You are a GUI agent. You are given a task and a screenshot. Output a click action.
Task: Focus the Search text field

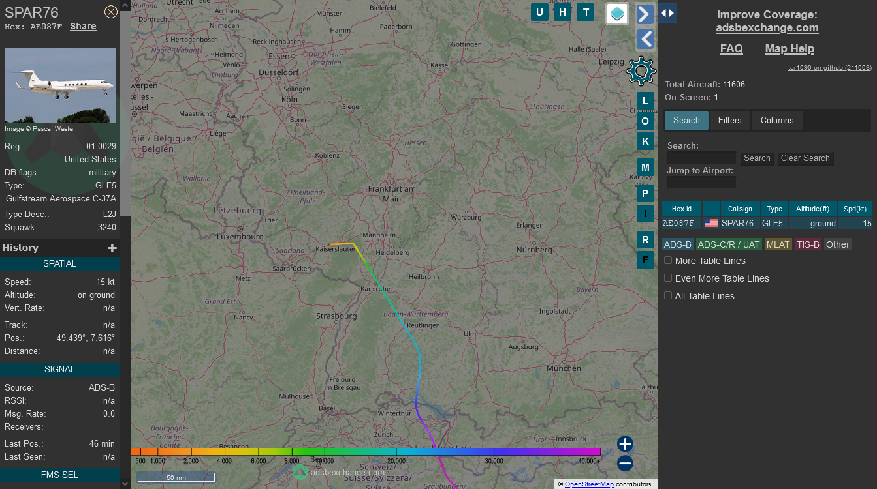[x=701, y=158]
